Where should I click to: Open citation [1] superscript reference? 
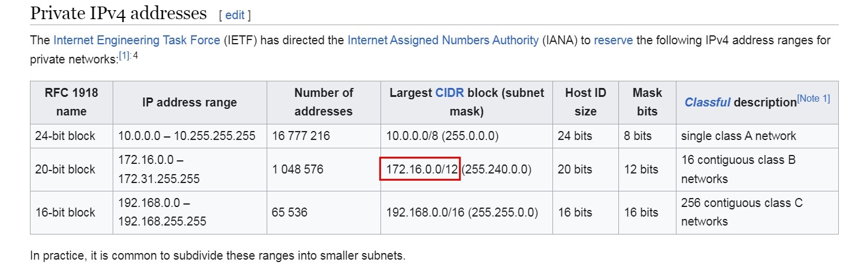pos(124,56)
